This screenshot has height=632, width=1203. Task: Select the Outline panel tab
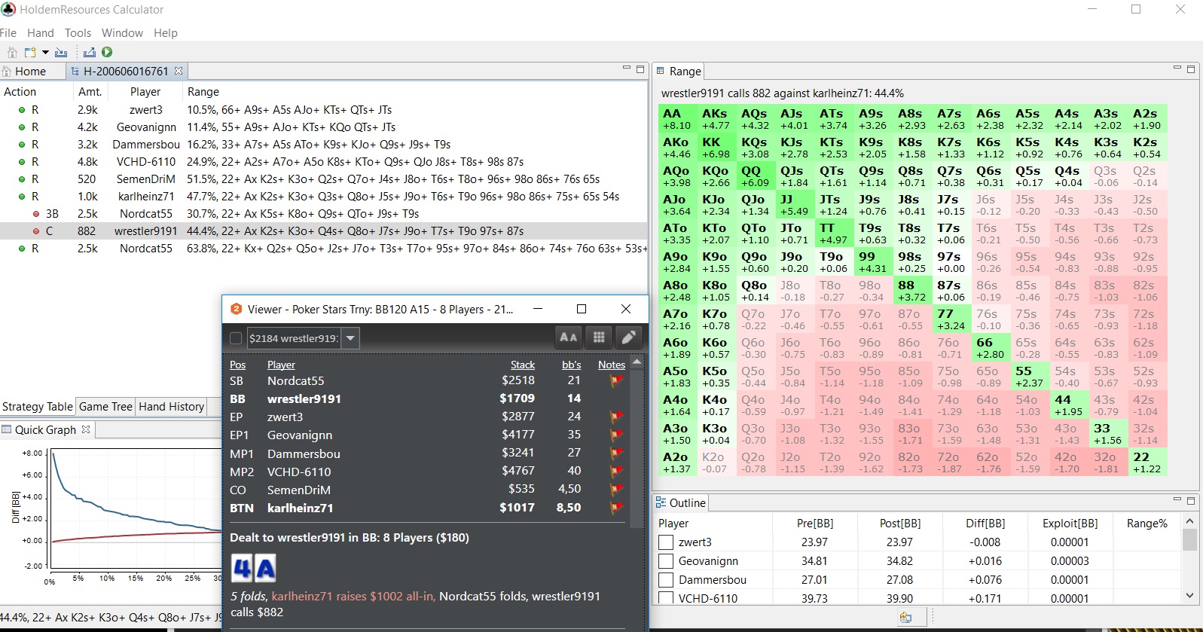click(x=680, y=502)
